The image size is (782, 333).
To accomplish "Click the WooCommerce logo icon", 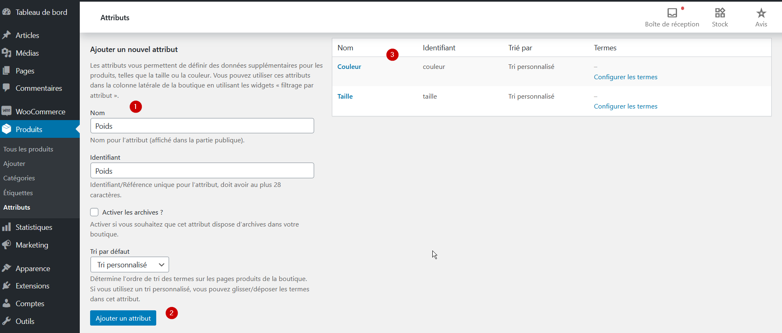I will point(7,111).
